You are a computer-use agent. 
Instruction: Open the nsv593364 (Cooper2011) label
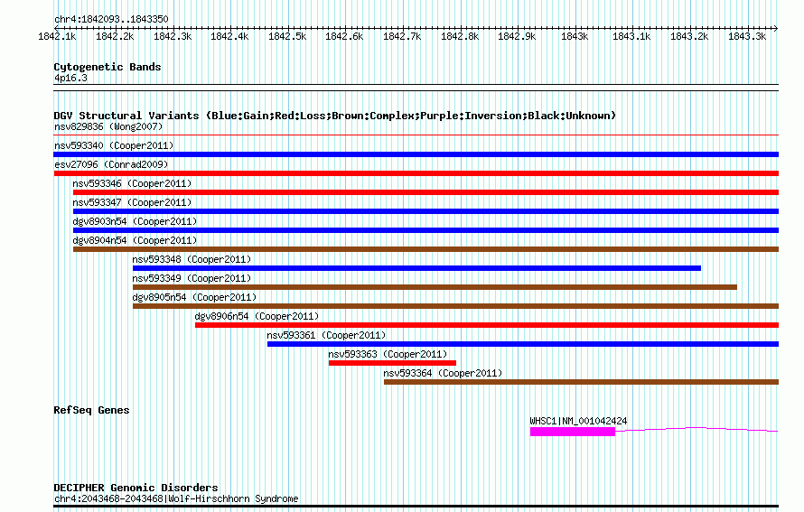[443, 373]
